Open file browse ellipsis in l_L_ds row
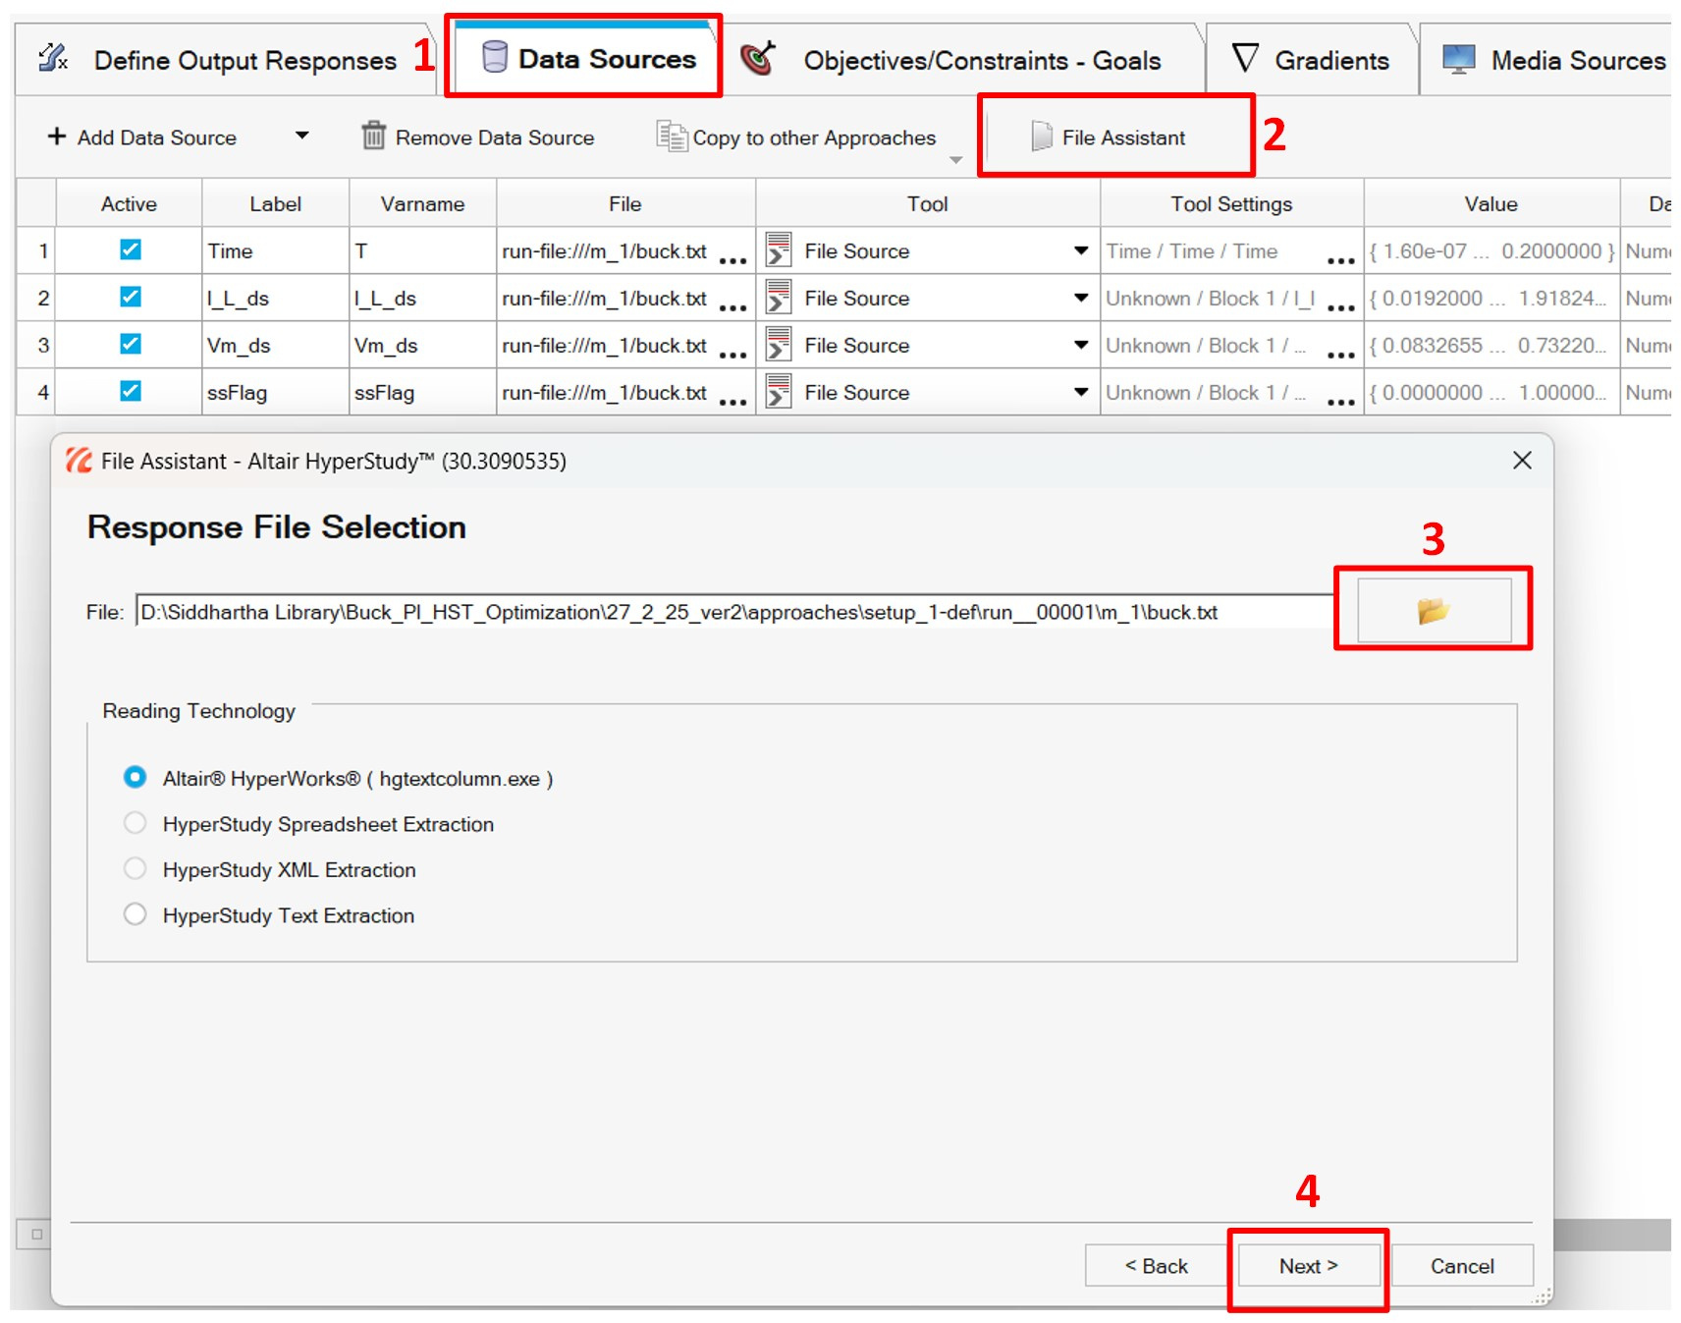This screenshot has height=1323, width=1681. click(x=732, y=307)
